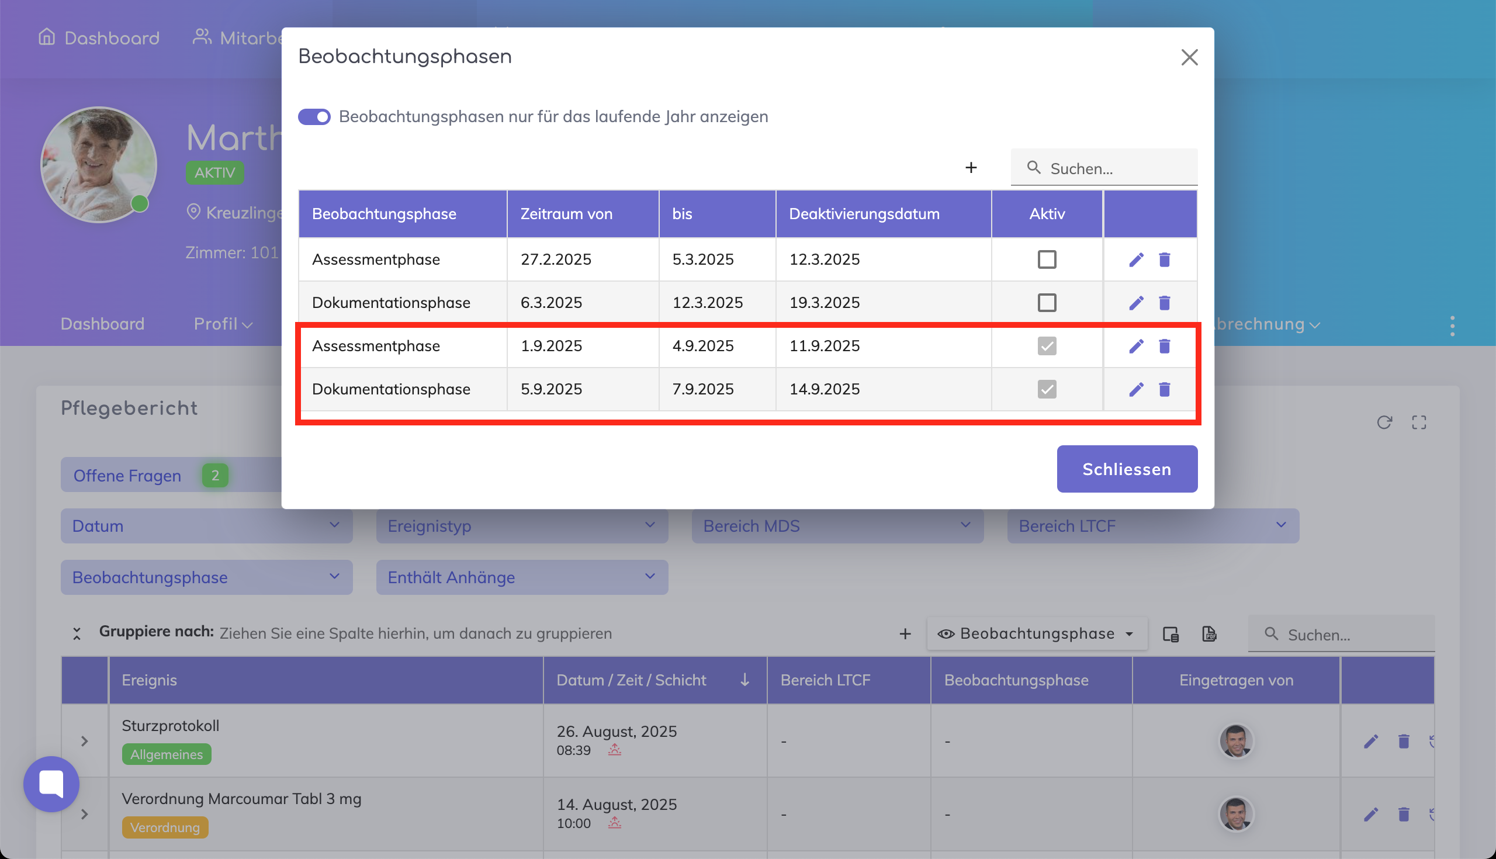1496x859 pixels.
Task: Refresh the Pflegebericht panel
Action: tap(1384, 422)
